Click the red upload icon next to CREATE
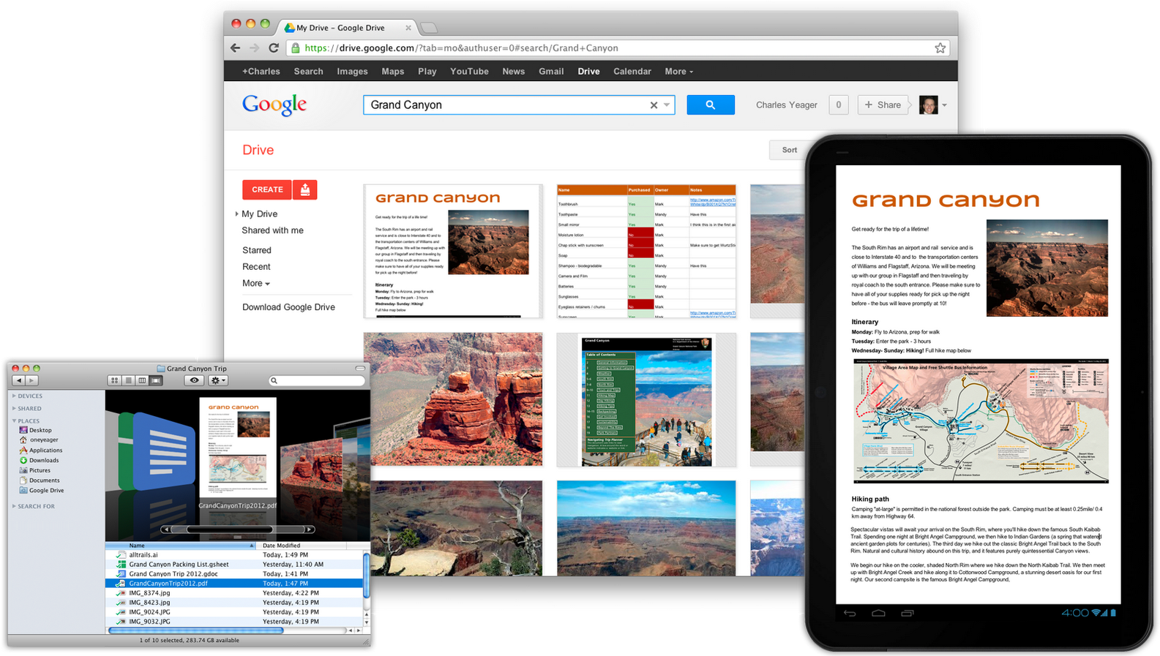The height and width of the screenshot is (656, 1160). click(x=305, y=189)
